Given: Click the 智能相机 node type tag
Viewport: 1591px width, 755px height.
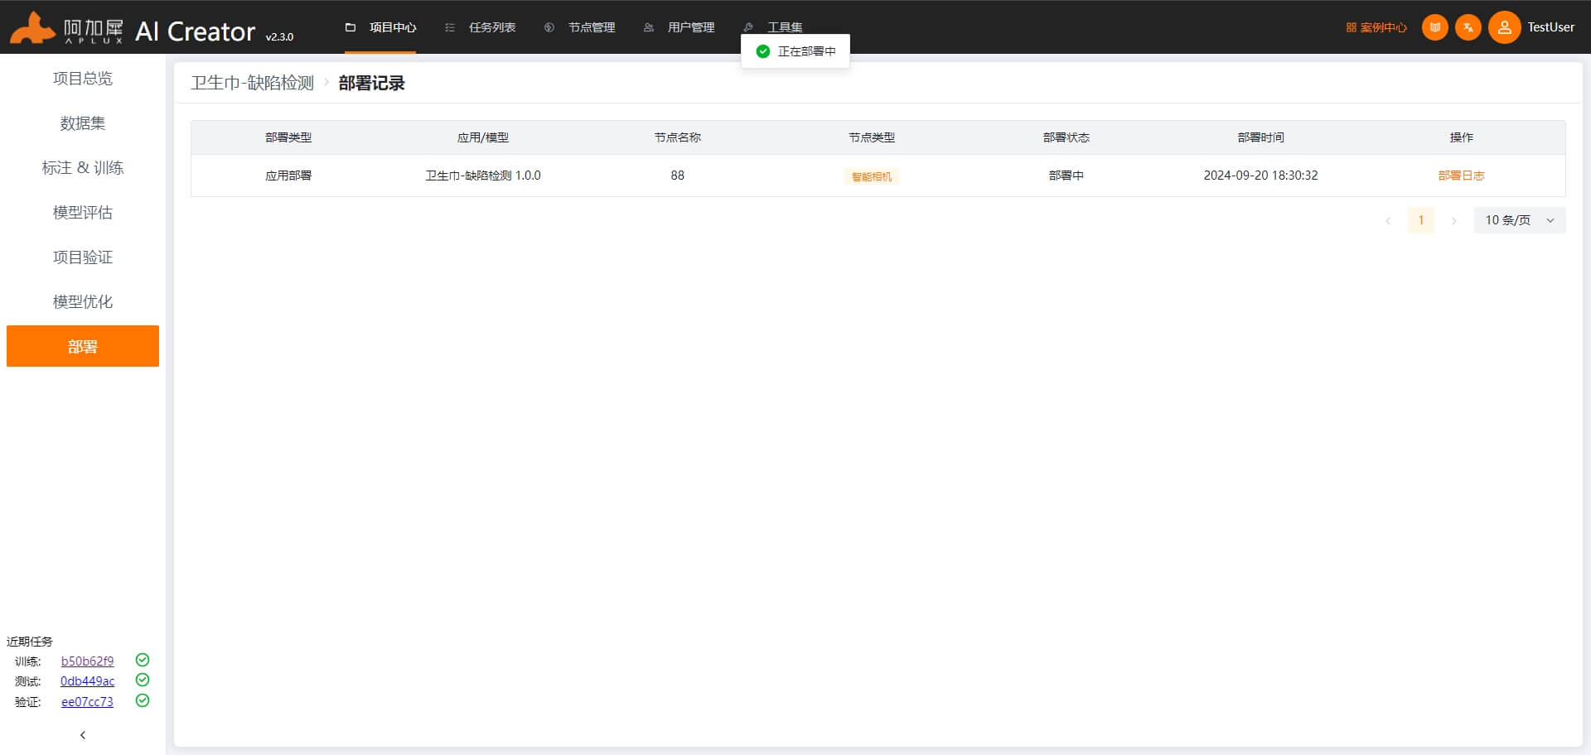Looking at the screenshot, I should tap(872, 176).
